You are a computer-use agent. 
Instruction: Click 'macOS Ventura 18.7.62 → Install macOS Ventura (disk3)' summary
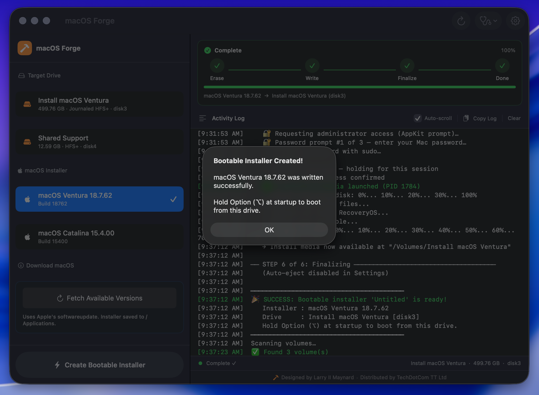275,96
